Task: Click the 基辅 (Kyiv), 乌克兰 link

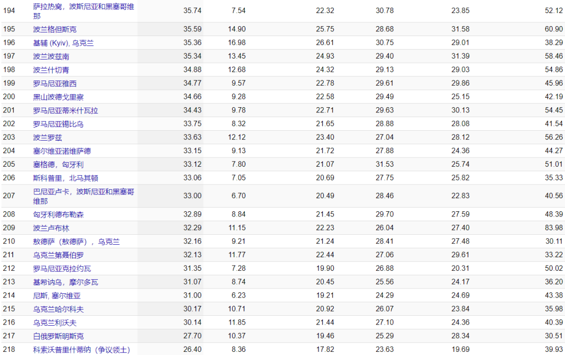Action: click(x=63, y=43)
